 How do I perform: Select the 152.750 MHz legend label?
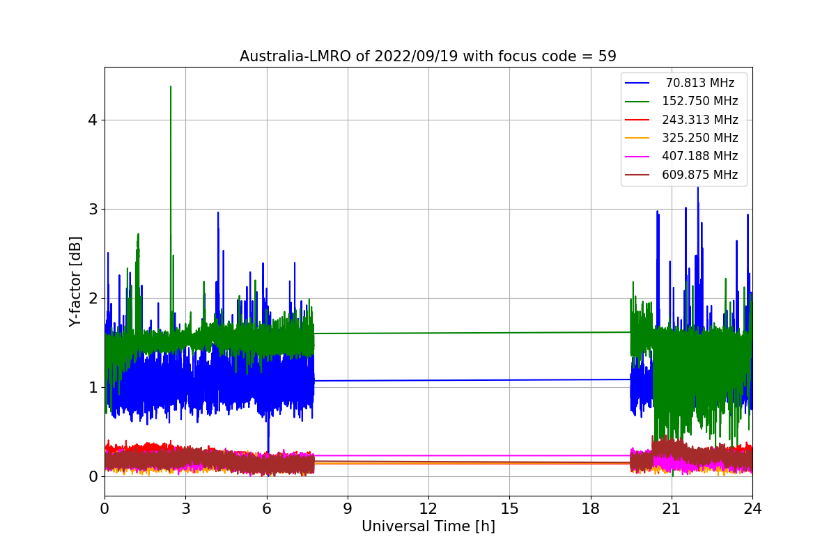700,101
